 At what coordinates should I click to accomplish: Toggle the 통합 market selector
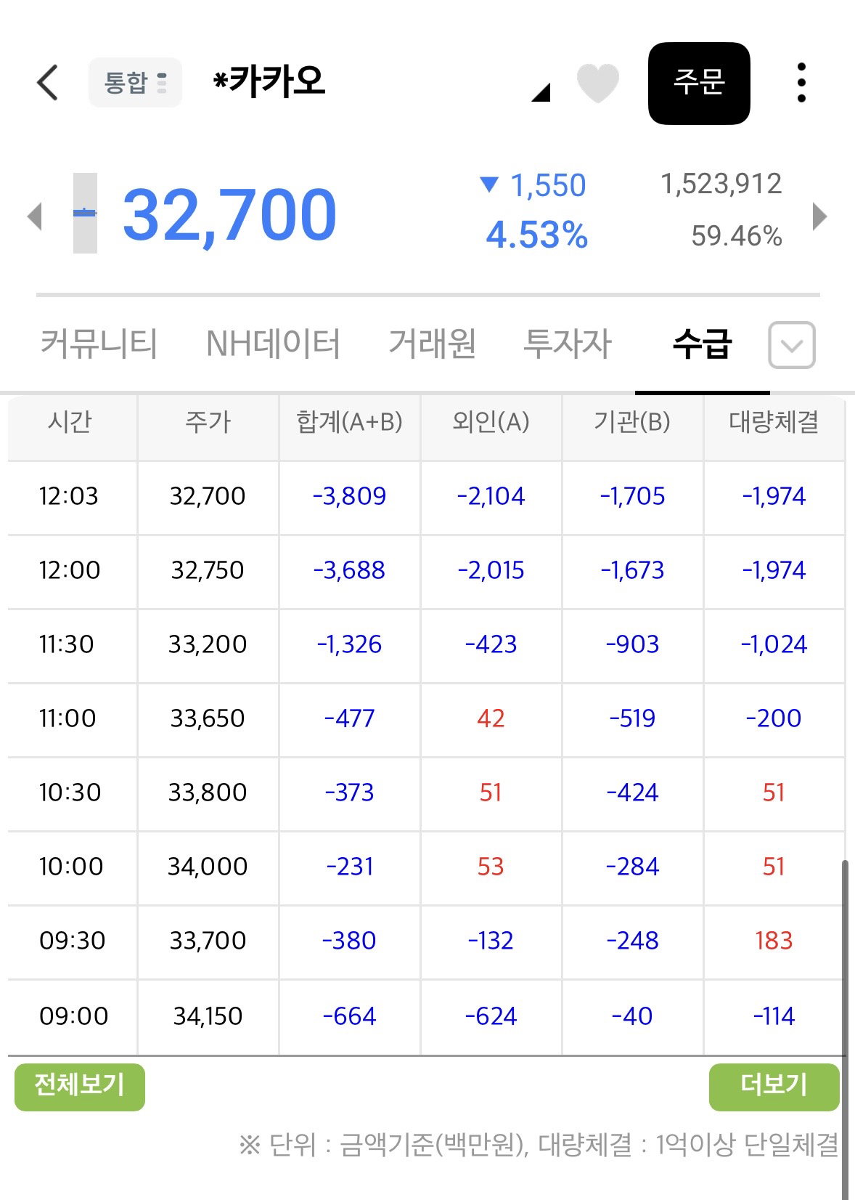[x=135, y=82]
